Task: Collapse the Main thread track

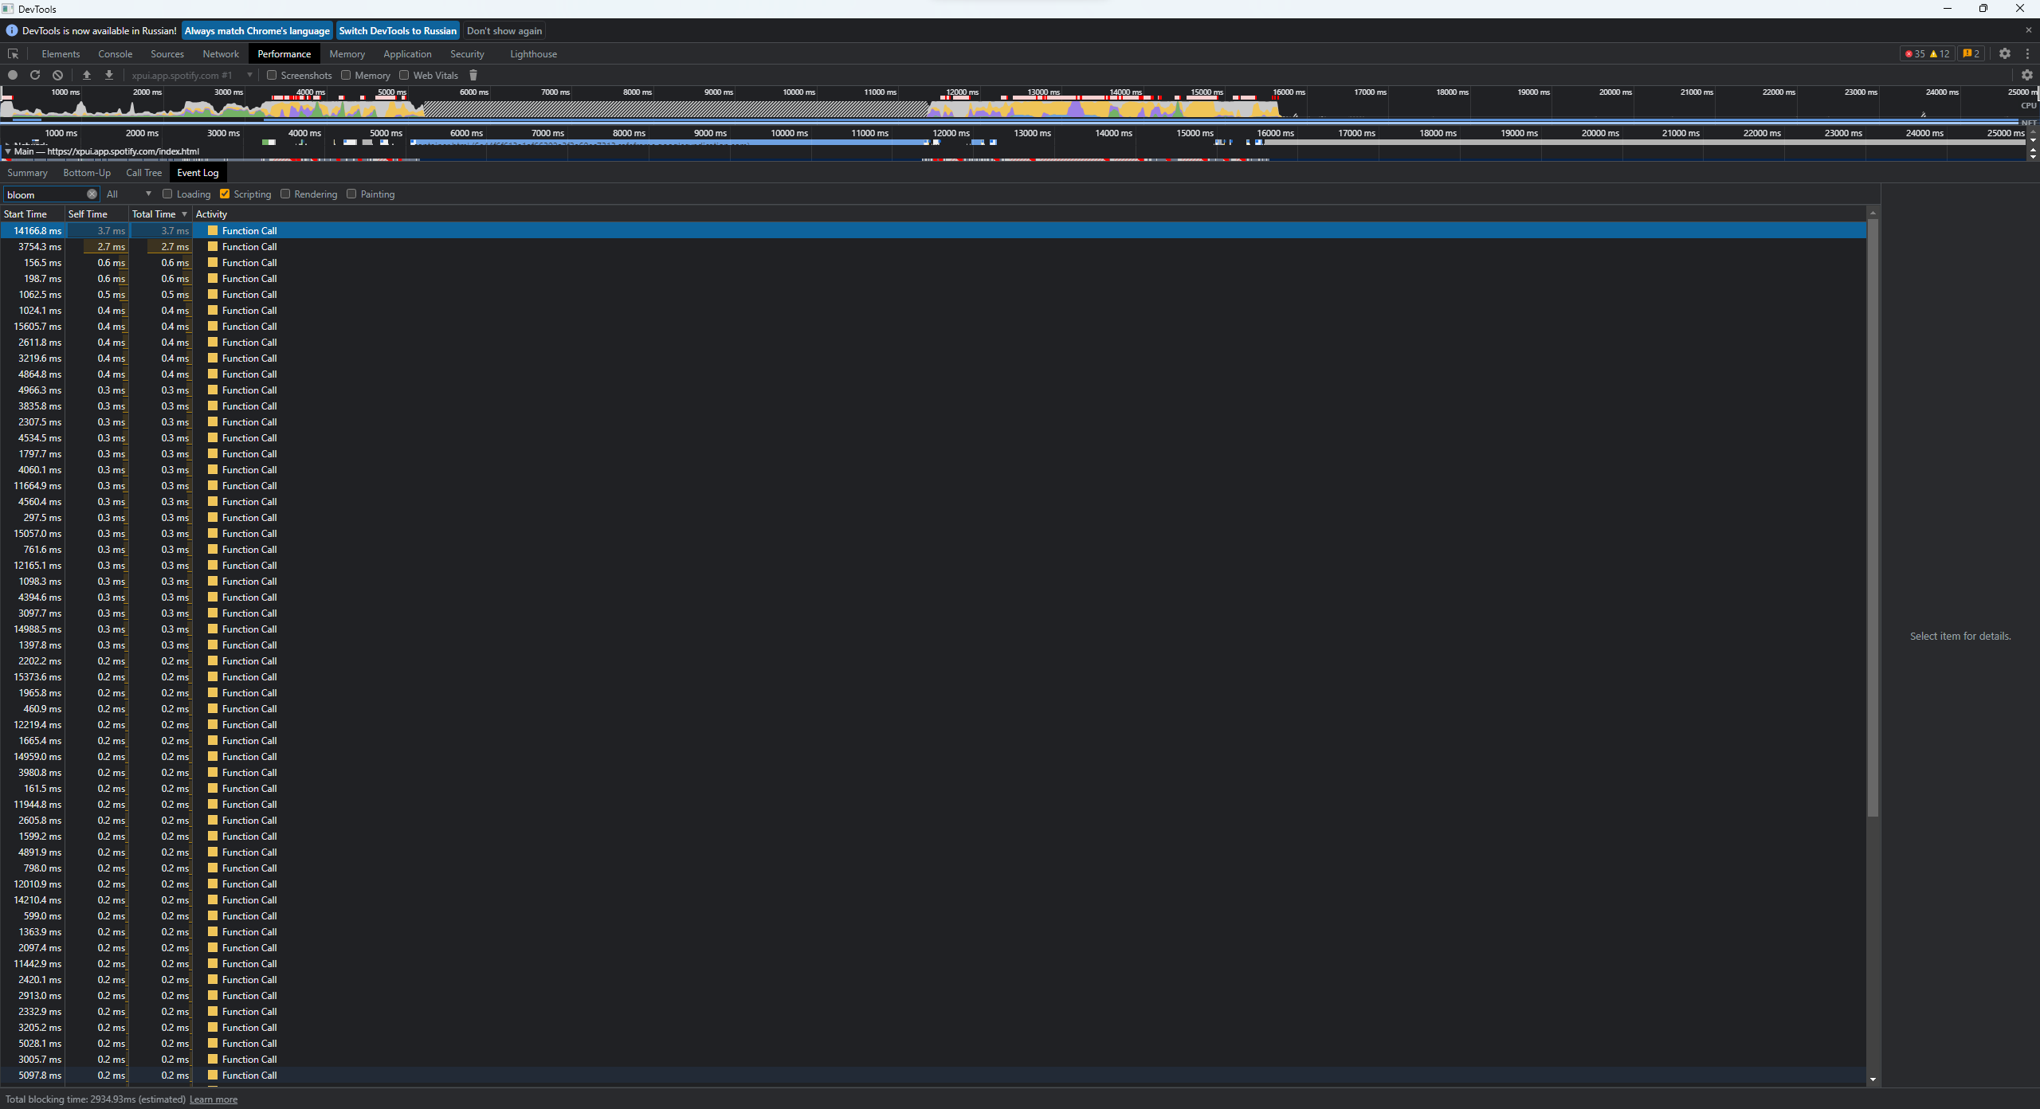Action: 7,151
